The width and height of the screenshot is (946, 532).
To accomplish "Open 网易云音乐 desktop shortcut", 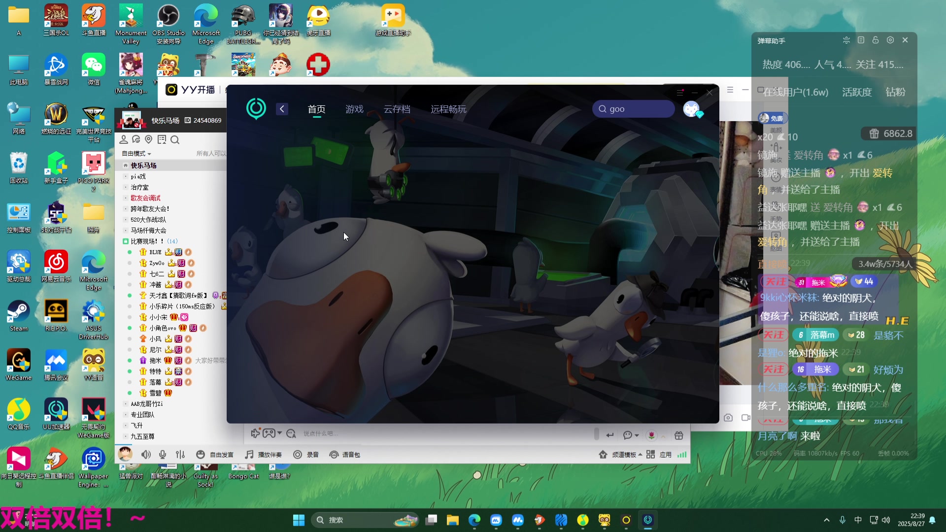I will (56, 266).
